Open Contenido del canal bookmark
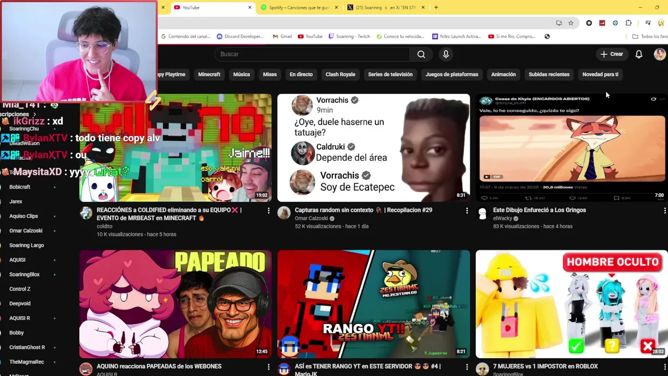Image resolution: width=668 pixels, height=376 pixels. pyautogui.click(x=185, y=37)
